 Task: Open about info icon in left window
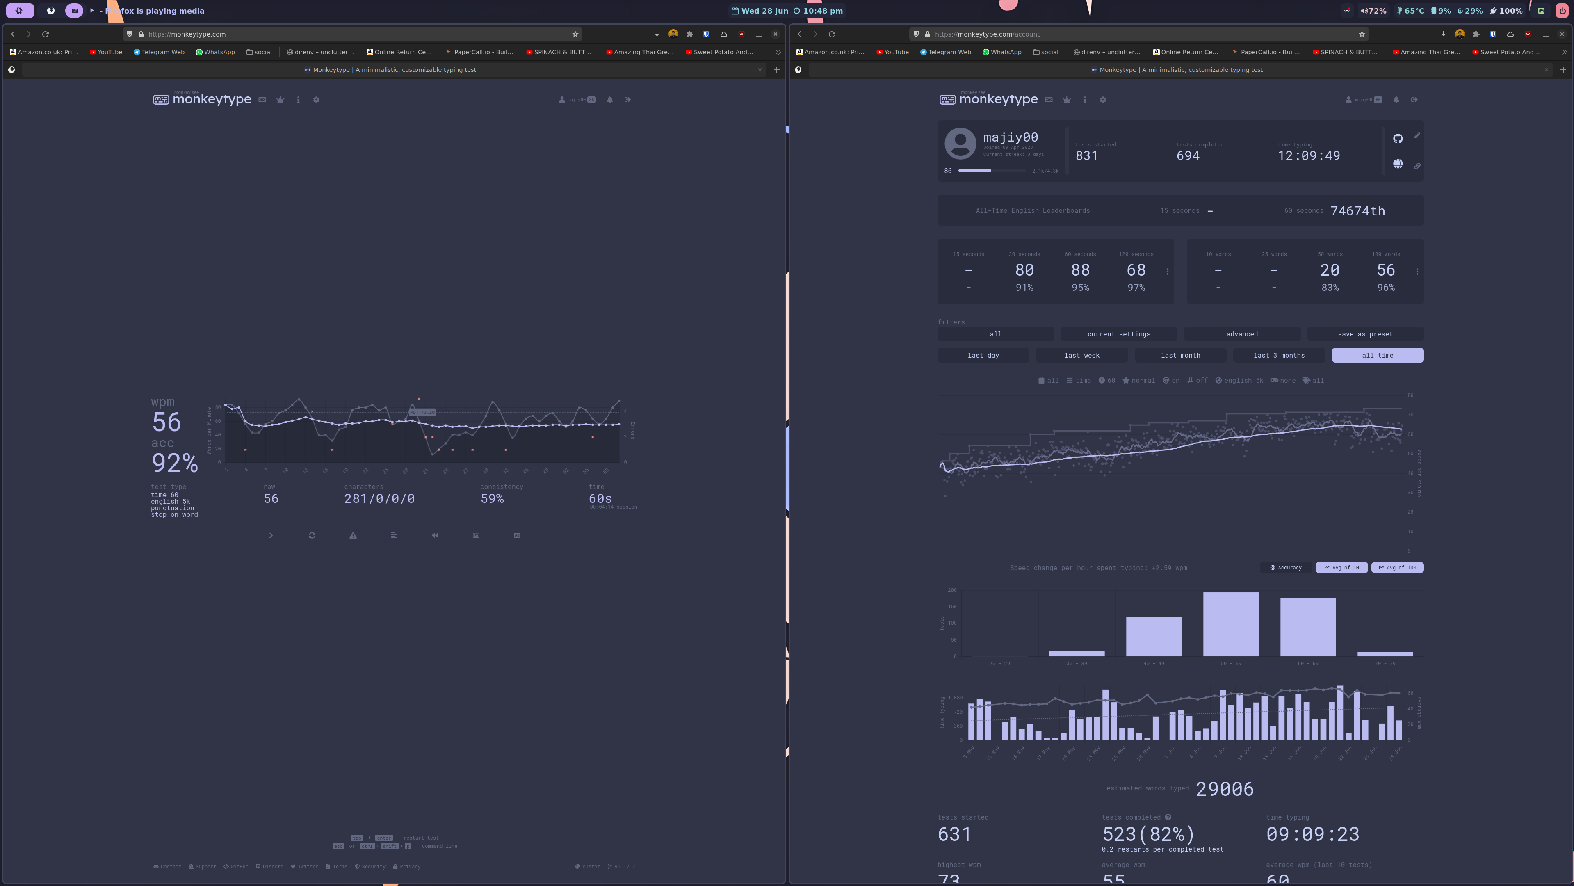click(298, 100)
